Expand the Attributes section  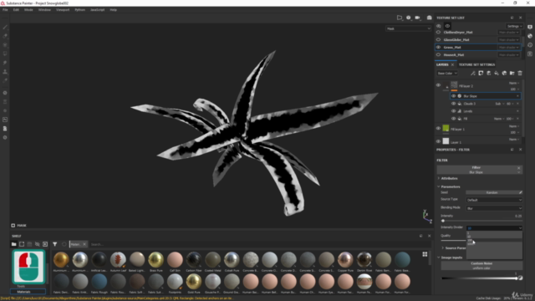(439, 178)
